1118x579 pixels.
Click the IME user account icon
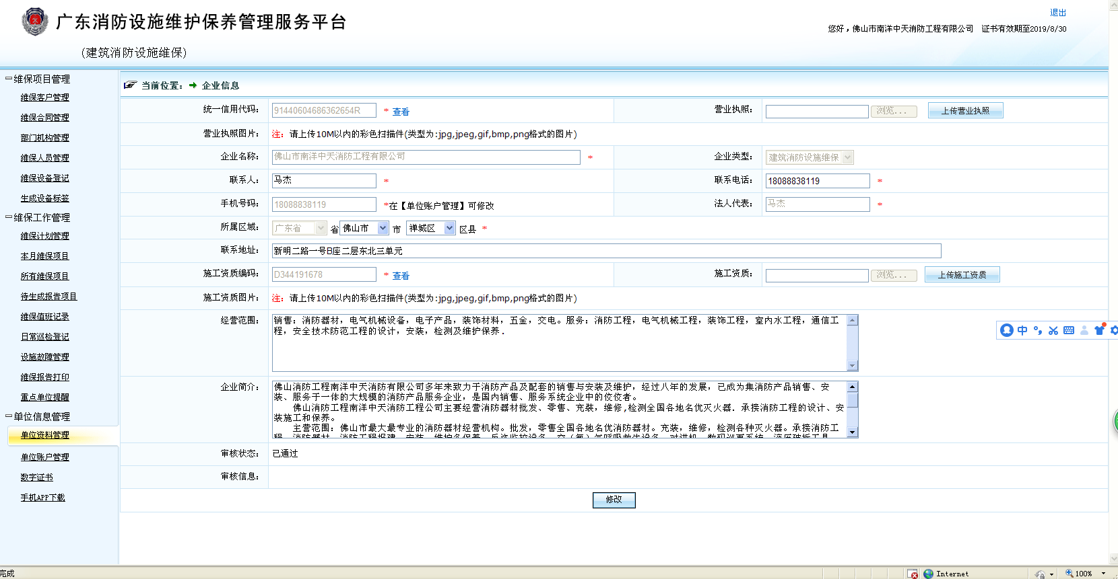pos(1084,330)
